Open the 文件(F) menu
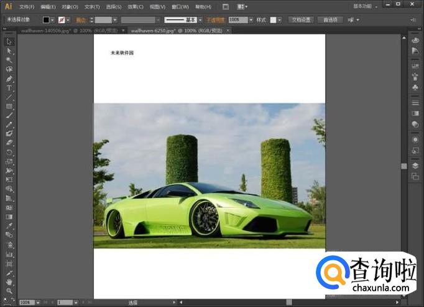Screen dimensions: 424x307 click(x=27, y=7)
